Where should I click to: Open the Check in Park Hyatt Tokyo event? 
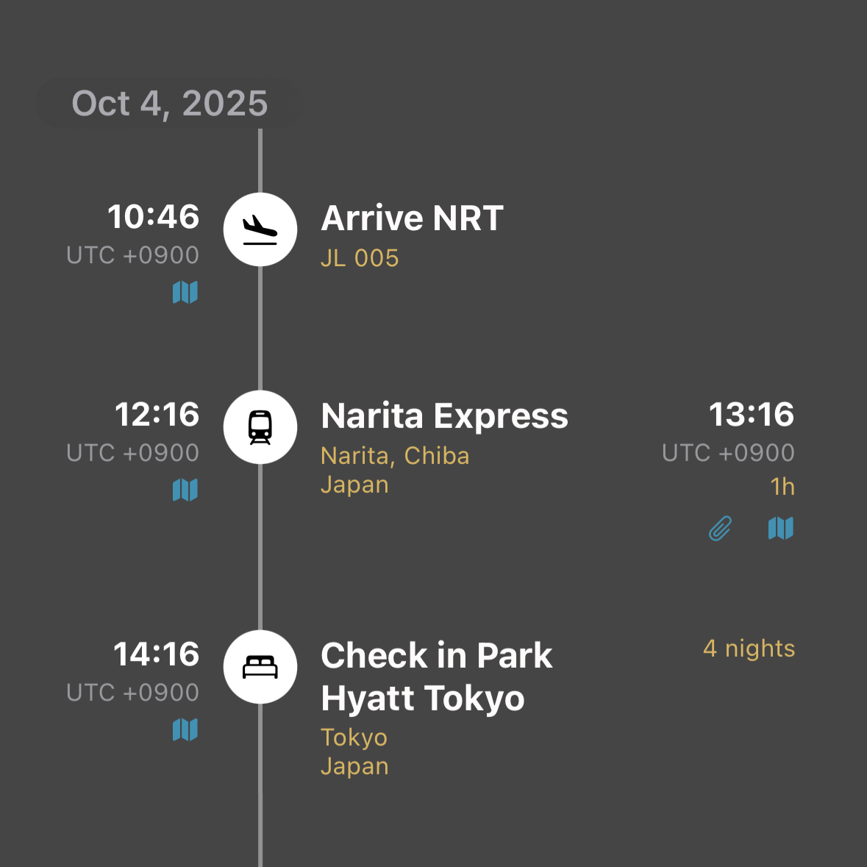(437, 677)
